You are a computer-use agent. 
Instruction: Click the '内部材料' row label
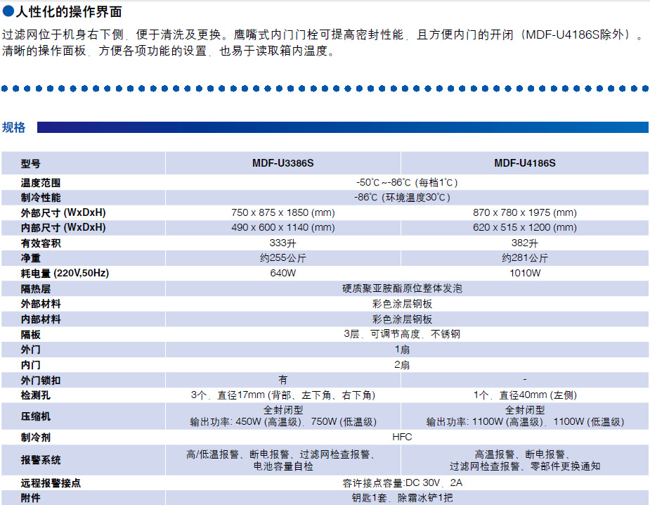point(41,319)
